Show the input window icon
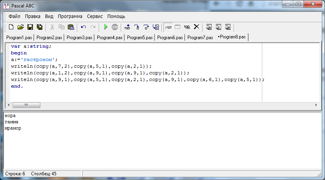This screenshot has height=180, width=325. pyautogui.click(x=178, y=27)
